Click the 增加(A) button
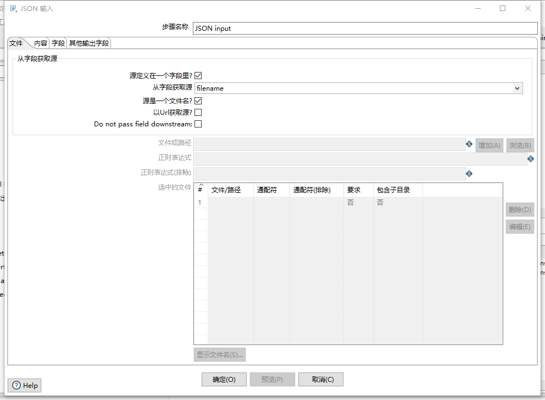545x400 pixels. (488, 145)
